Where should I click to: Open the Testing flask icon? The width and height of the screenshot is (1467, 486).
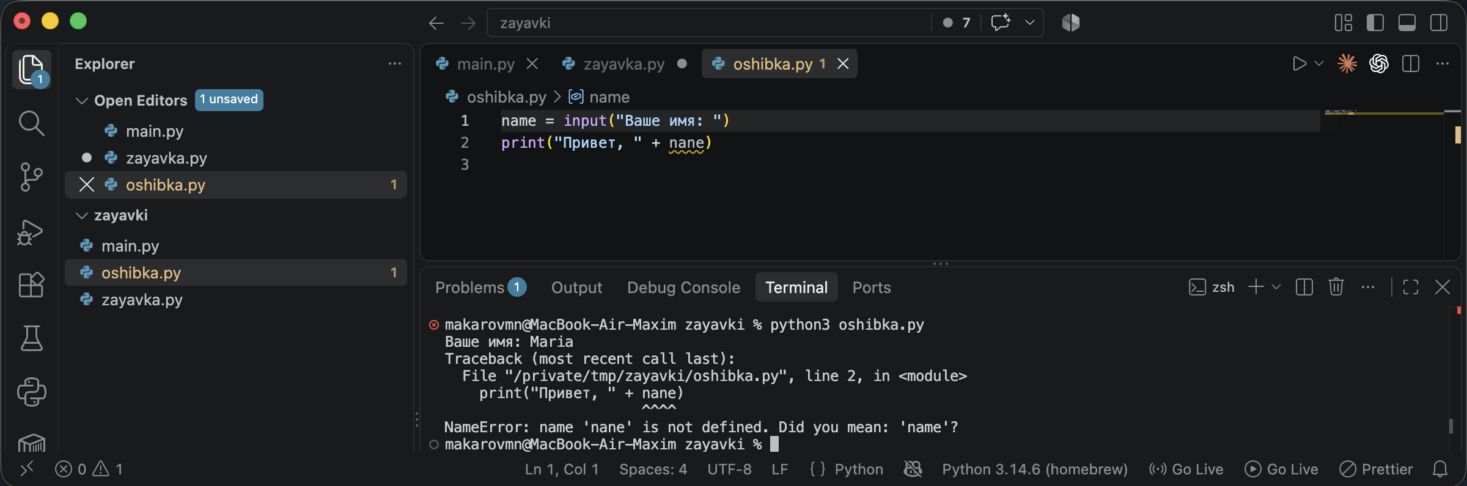click(32, 338)
